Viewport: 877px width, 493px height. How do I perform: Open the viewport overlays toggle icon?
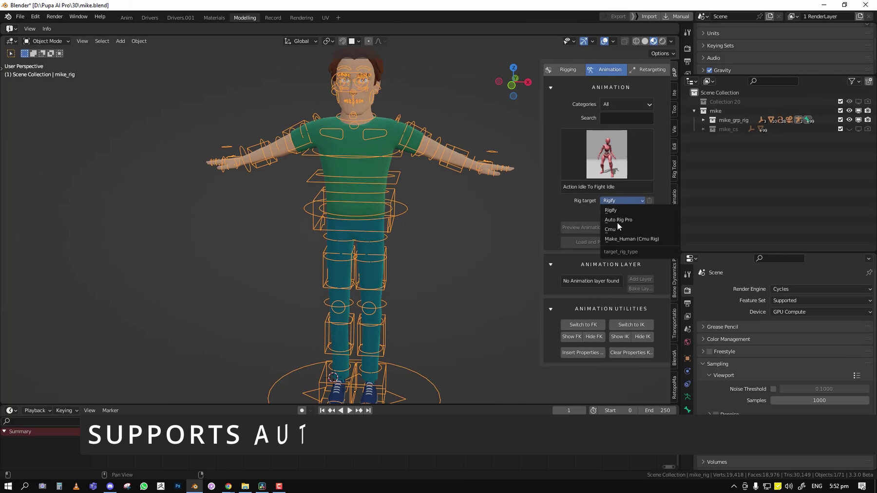tap(604, 41)
